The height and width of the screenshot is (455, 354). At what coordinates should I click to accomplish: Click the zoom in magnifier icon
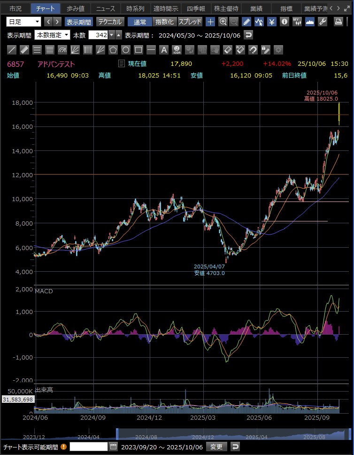pyautogui.click(x=223, y=22)
